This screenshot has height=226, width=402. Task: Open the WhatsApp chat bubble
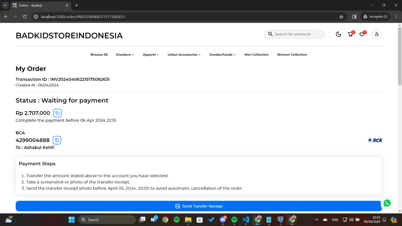pyautogui.click(x=387, y=203)
